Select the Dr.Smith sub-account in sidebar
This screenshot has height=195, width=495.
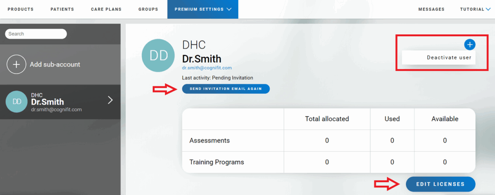(x=60, y=102)
